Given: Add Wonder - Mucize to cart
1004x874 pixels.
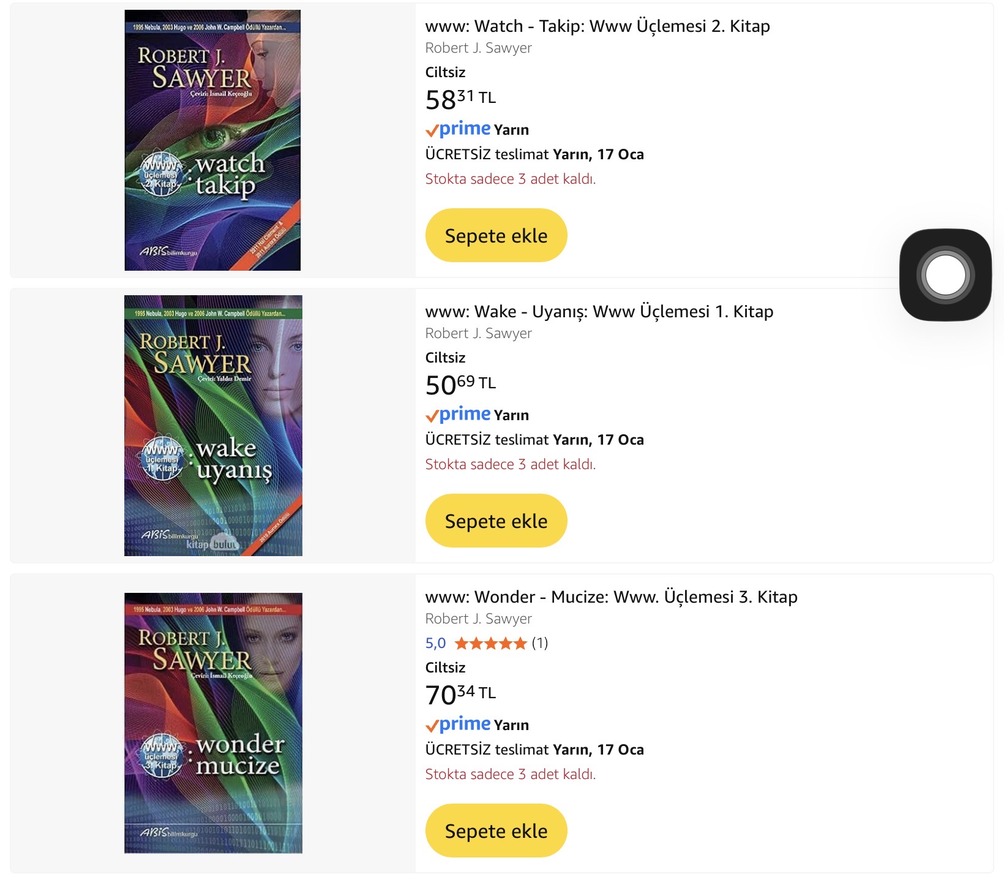Looking at the screenshot, I should [496, 831].
